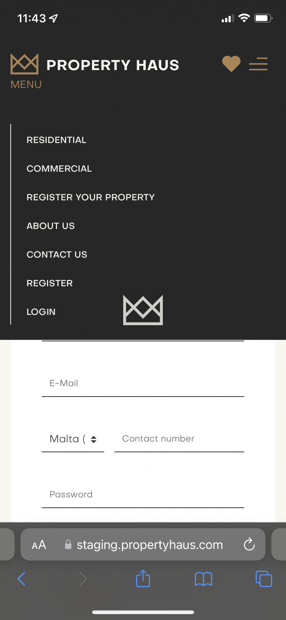The width and height of the screenshot is (286, 620).
Task: Navigate to Contact Us
Action: click(57, 255)
